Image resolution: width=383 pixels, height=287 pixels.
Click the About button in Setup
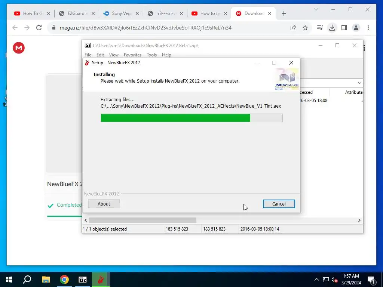pos(104,204)
